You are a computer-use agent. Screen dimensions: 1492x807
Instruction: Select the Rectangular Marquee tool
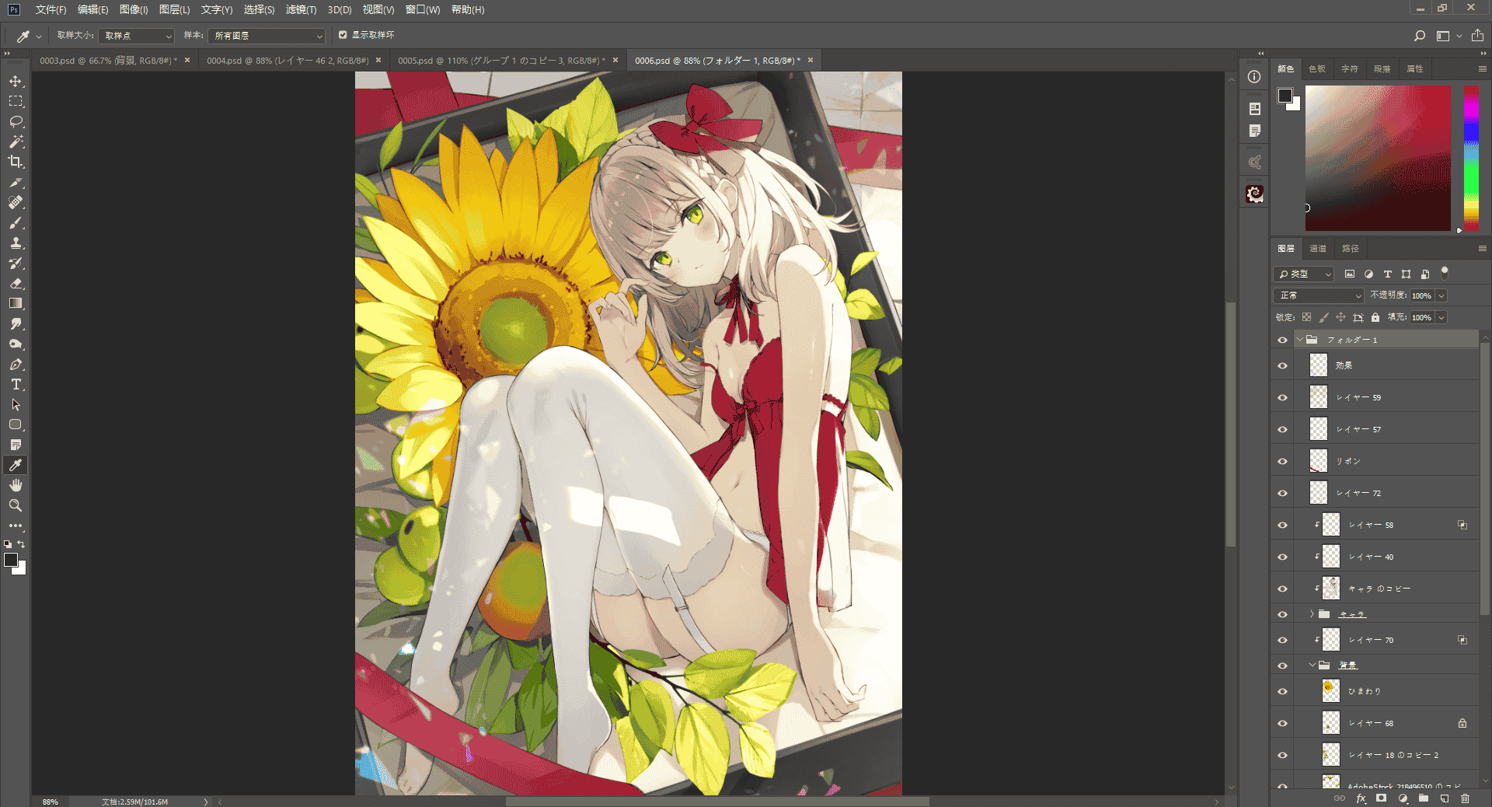tap(16, 101)
